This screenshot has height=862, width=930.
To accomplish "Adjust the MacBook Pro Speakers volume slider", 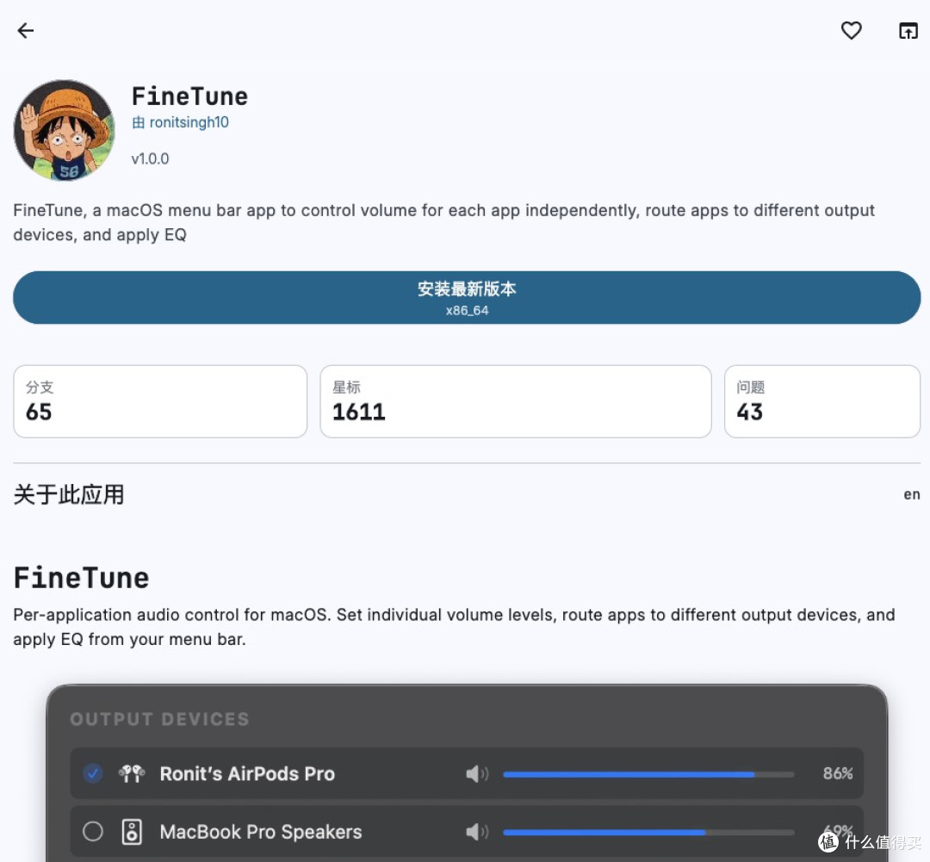I will pyautogui.click(x=648, y=833).
